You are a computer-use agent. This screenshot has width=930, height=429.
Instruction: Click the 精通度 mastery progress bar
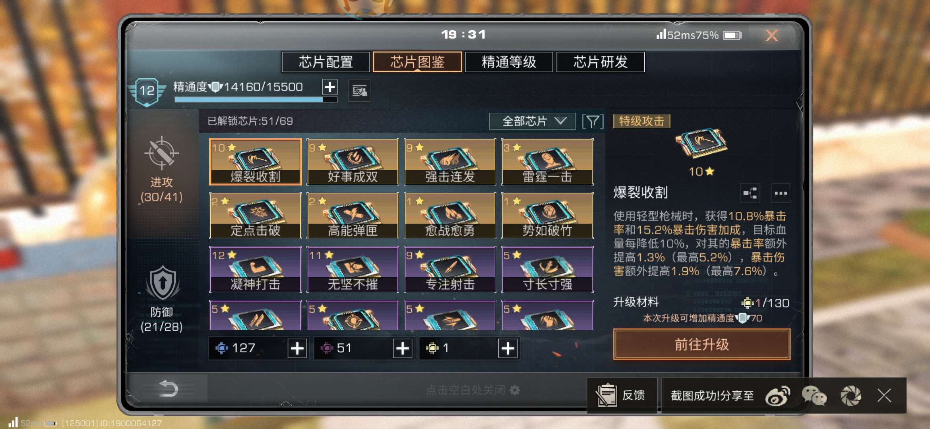coord(256,100)
